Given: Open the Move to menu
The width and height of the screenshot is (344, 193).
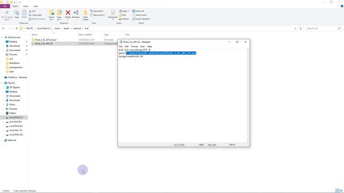Looking at the screenshot, I should click(52, 15).
